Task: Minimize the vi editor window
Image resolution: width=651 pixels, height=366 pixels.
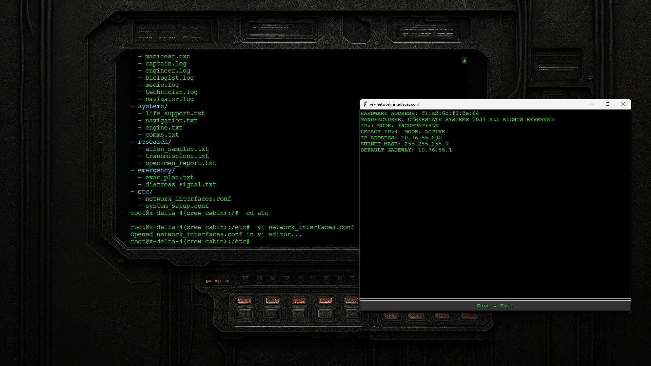Action: (592, 104)
